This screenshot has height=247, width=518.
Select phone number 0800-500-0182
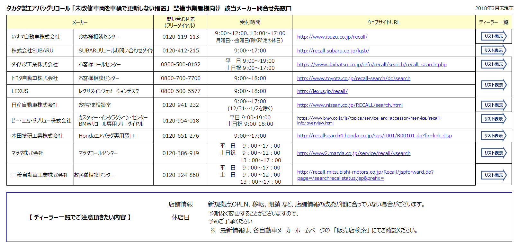tap(181, 64)
